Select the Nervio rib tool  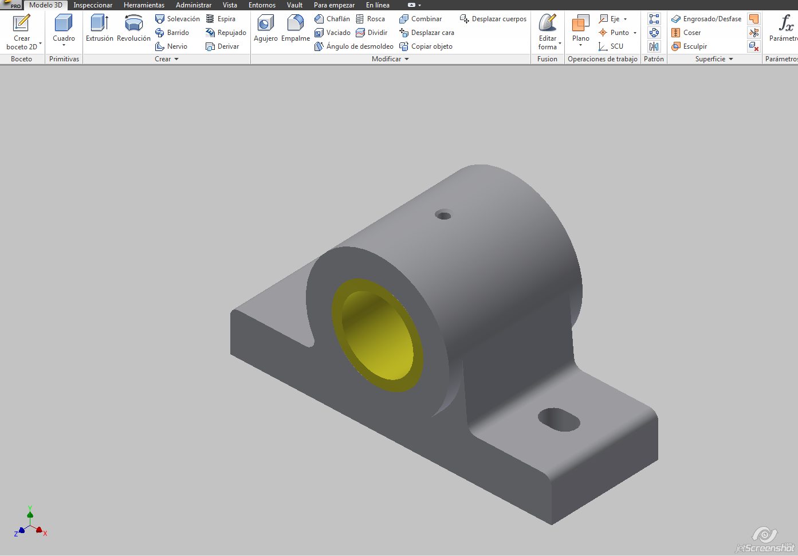click(x=171, y=46)
